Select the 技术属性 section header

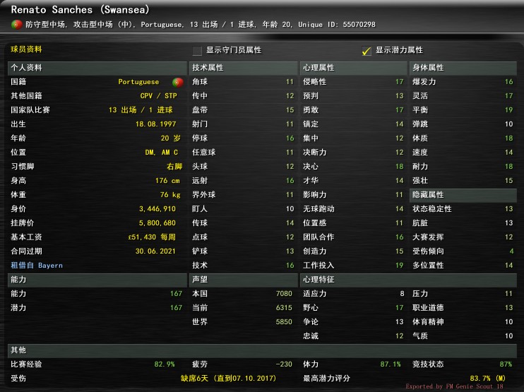pos(243,68)
